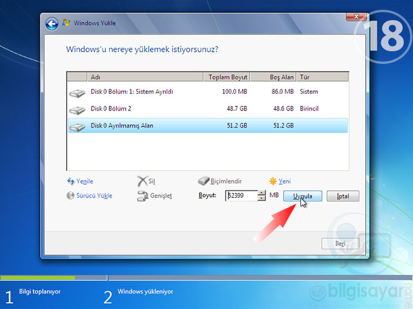Image resolution: width=413 pixels, height=309 pixels.
Task: Click the Boyut: label
Action: pyautogui.click(x=207, y=196)
